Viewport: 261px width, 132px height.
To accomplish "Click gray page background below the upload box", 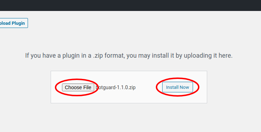I will pyautogui.click(x=129, y=118).
